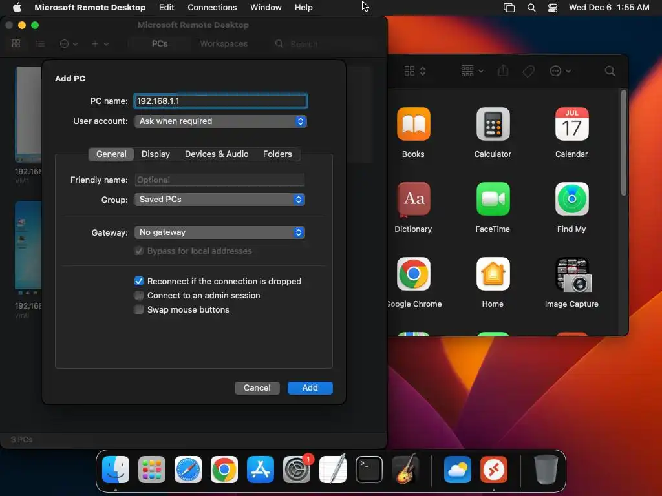Open the Image Capture app icon
Image resolution: width=662 pixels, height=496 pixels.
pos(574,275)
